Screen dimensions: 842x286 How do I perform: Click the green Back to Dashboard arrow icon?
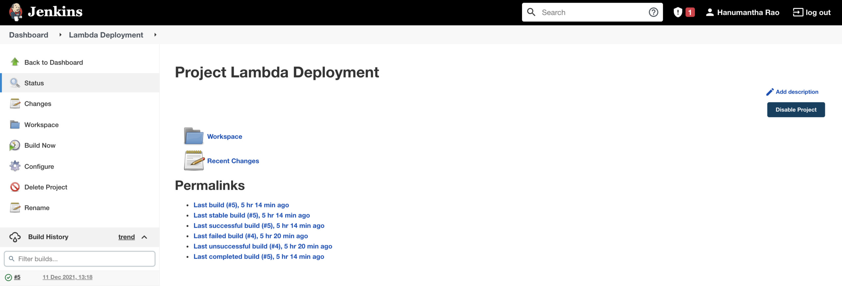[15, 62]
